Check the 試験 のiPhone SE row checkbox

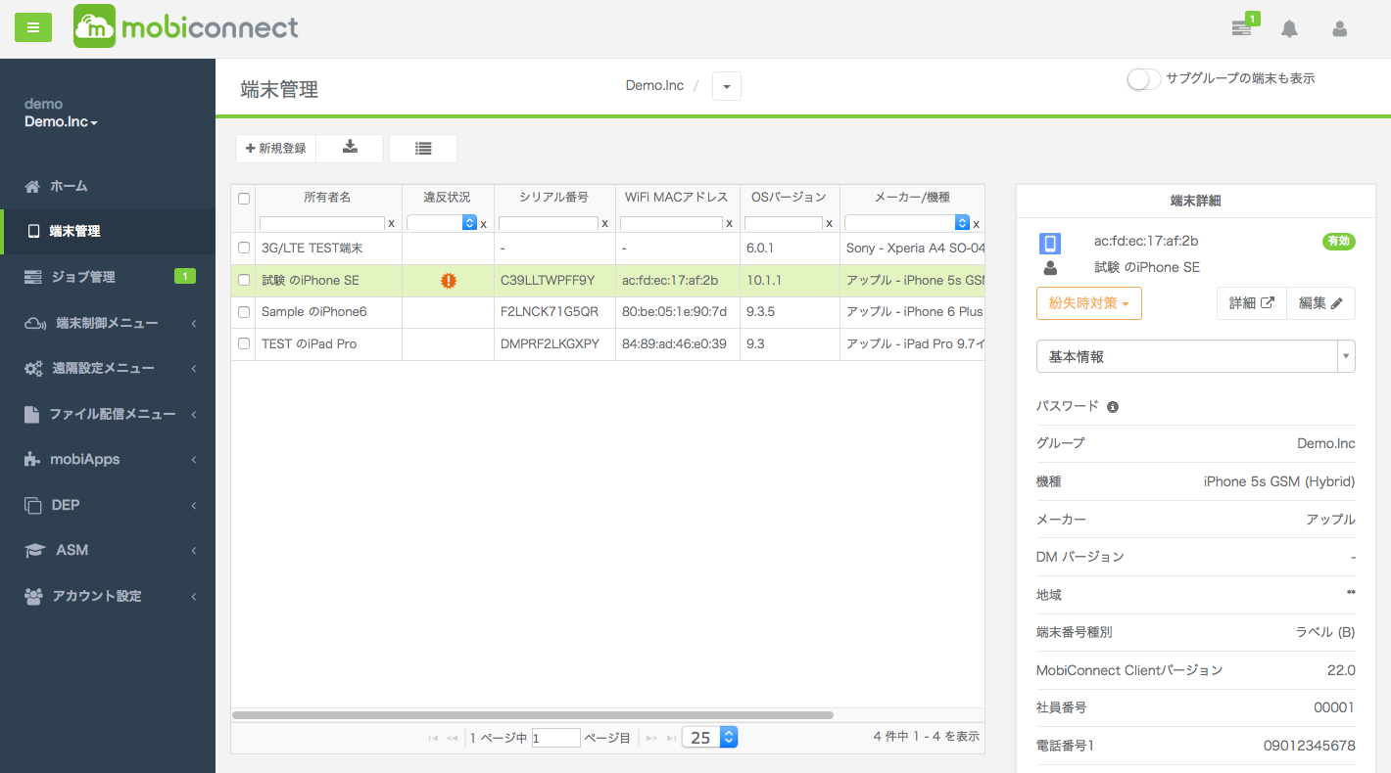click(244, 281)
